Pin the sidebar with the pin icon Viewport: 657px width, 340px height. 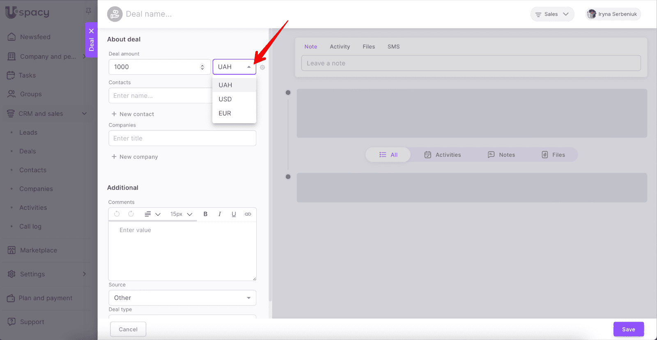[x=88, y=11]
